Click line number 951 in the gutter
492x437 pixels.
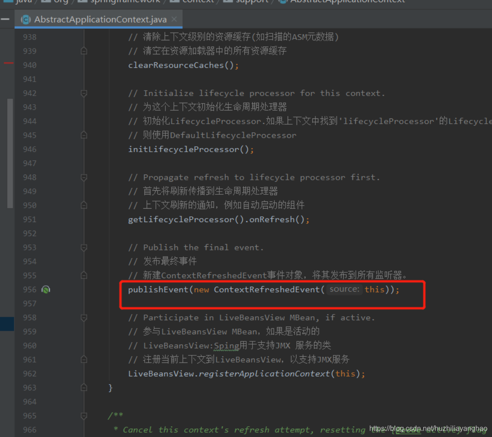point(30,219)
